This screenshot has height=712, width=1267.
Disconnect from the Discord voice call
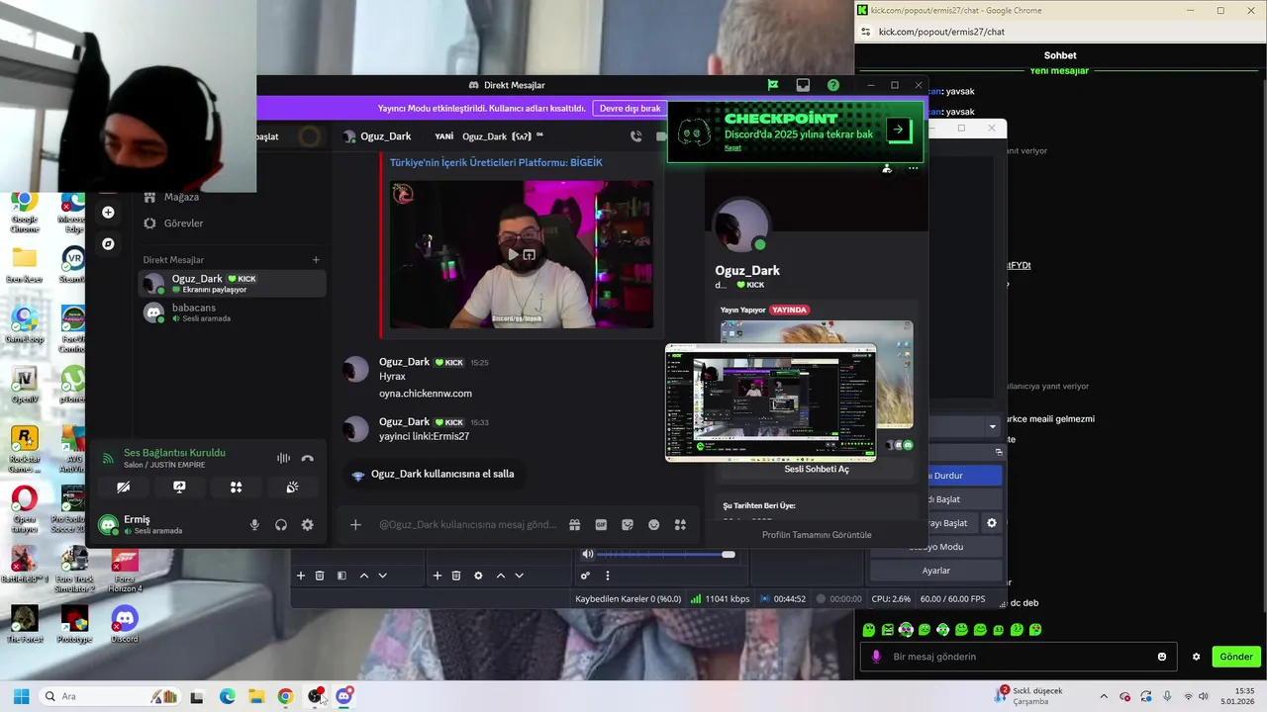tap(308, 458)
